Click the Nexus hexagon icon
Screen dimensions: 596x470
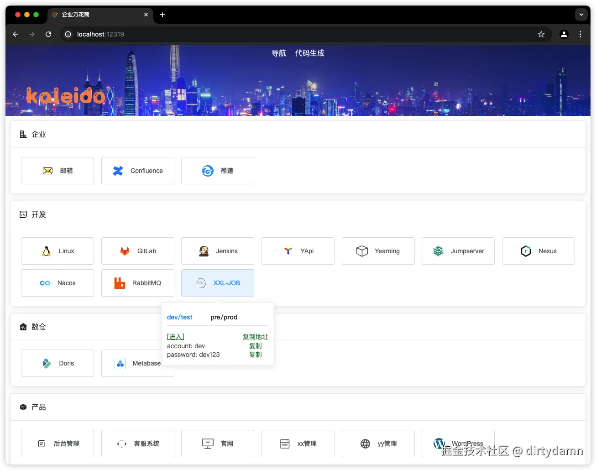click(526, 251)
